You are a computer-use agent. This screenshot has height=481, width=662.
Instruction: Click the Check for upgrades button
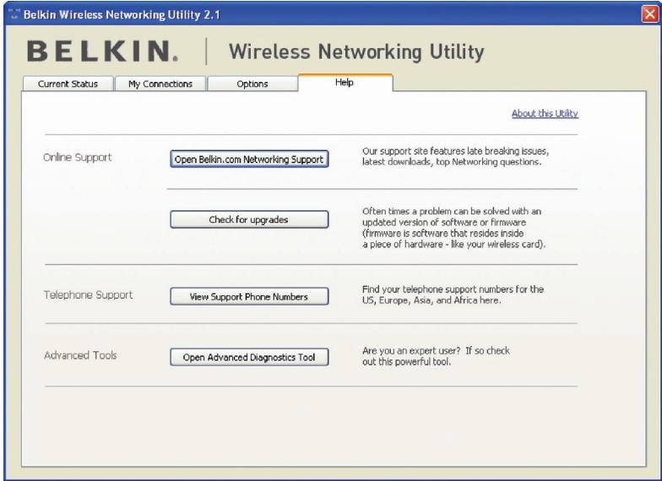click(x=249, y=219)
